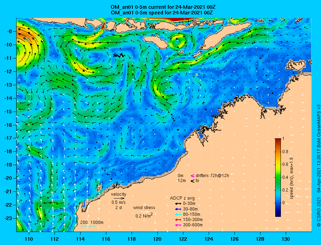Click the 'wind stress' legend label
Viewport: 321px width, 245px height.
tap(144, 208)
